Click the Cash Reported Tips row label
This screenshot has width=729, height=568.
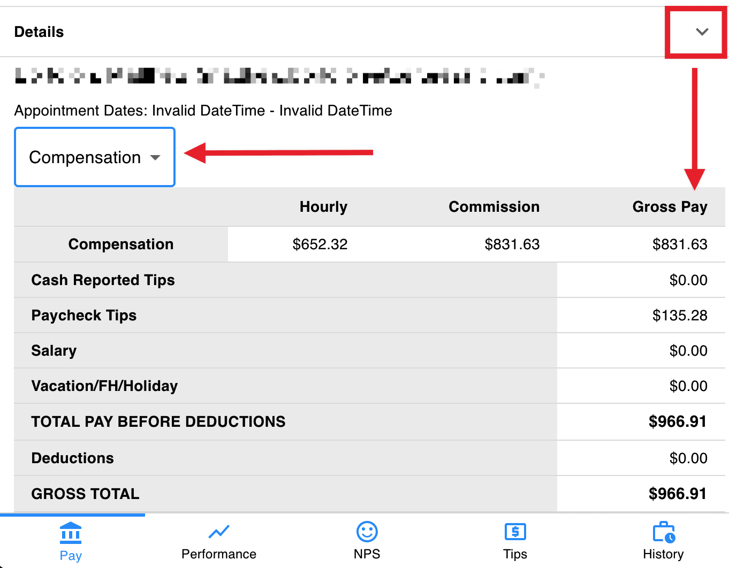(x=103, y=280)
